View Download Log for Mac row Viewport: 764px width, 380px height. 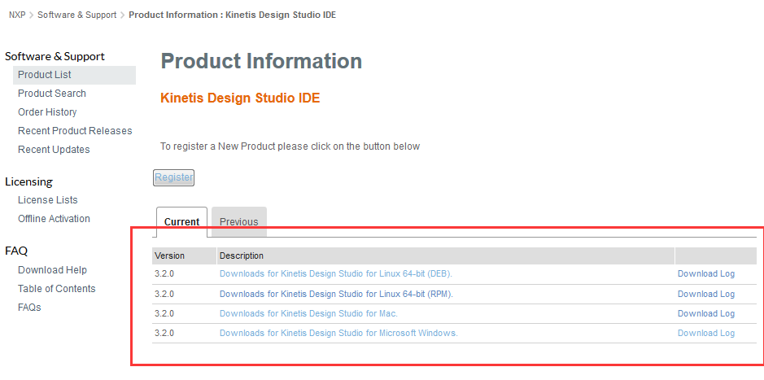point(705,313)
